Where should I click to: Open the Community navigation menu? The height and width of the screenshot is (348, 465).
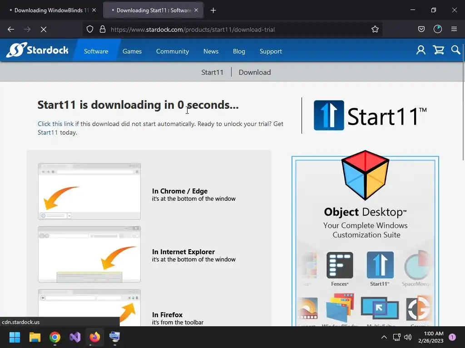pos(172,51)
